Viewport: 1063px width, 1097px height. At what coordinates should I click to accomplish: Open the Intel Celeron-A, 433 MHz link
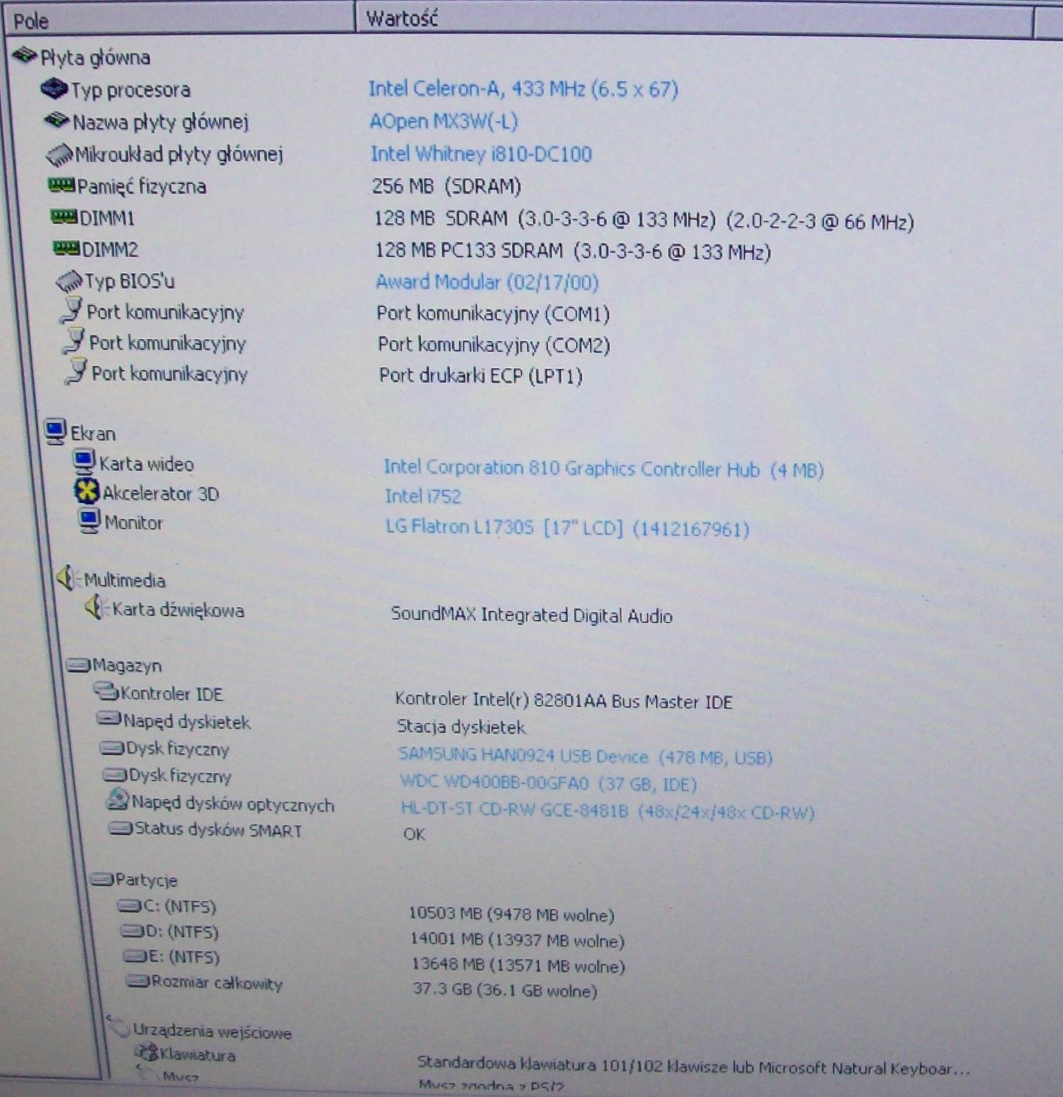[523, 89]
